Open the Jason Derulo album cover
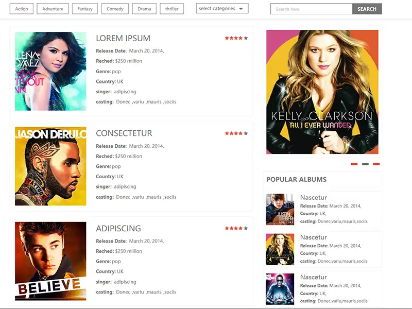Screen dimensions: 412x309 click(x=50, y=166)
